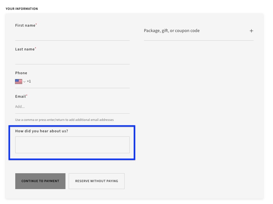Click RESERVE WITHOUT PAYING
Viewport: 273px width, 204px height.
[96, 181]
